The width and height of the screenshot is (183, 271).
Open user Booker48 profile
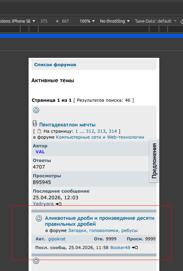pos(120,248)
